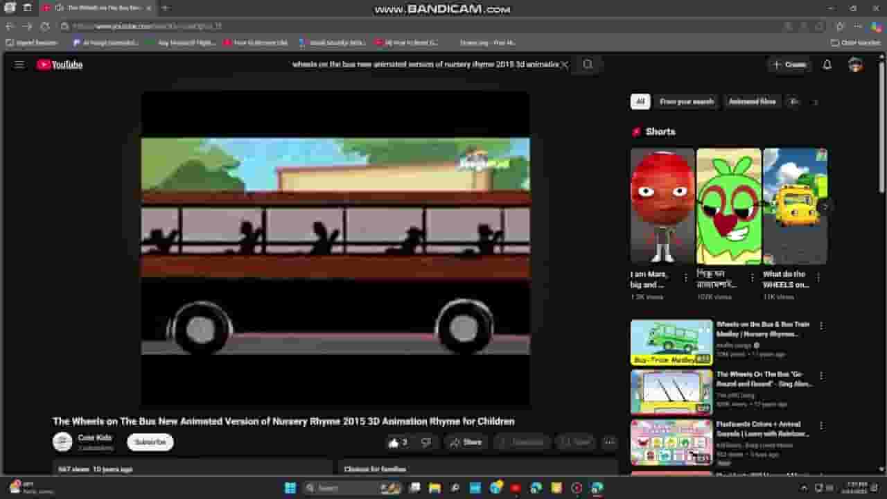This screenshot has width=887, height=499.
Task: Open the Create button
Action: (x=789, y=64)
